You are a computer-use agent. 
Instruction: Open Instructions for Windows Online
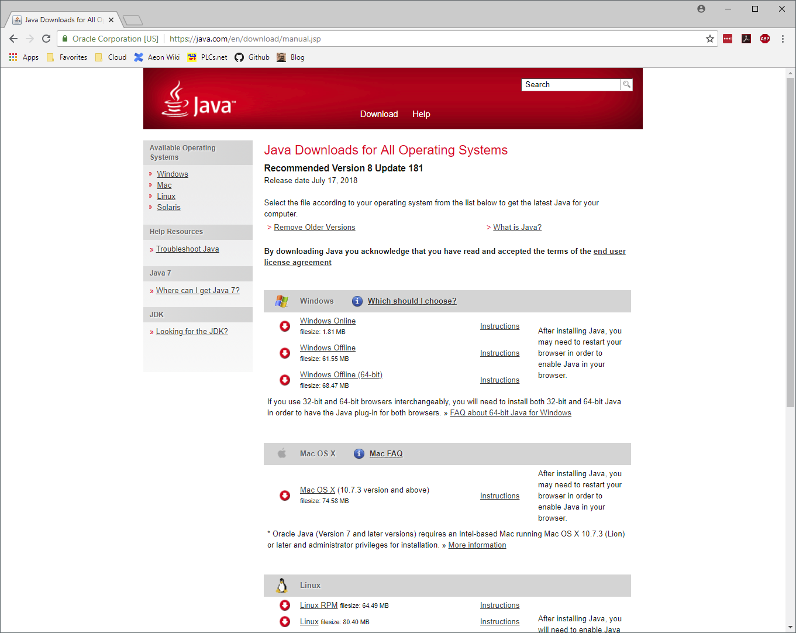tap(499, 326)
